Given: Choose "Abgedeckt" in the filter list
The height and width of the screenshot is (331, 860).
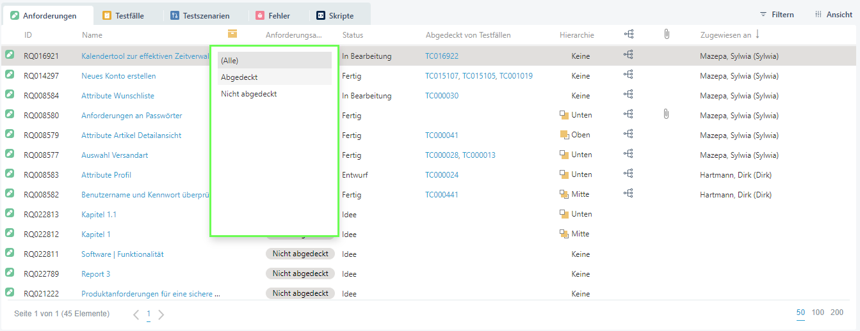Looking at the screenshot, I should pos(274,77).
